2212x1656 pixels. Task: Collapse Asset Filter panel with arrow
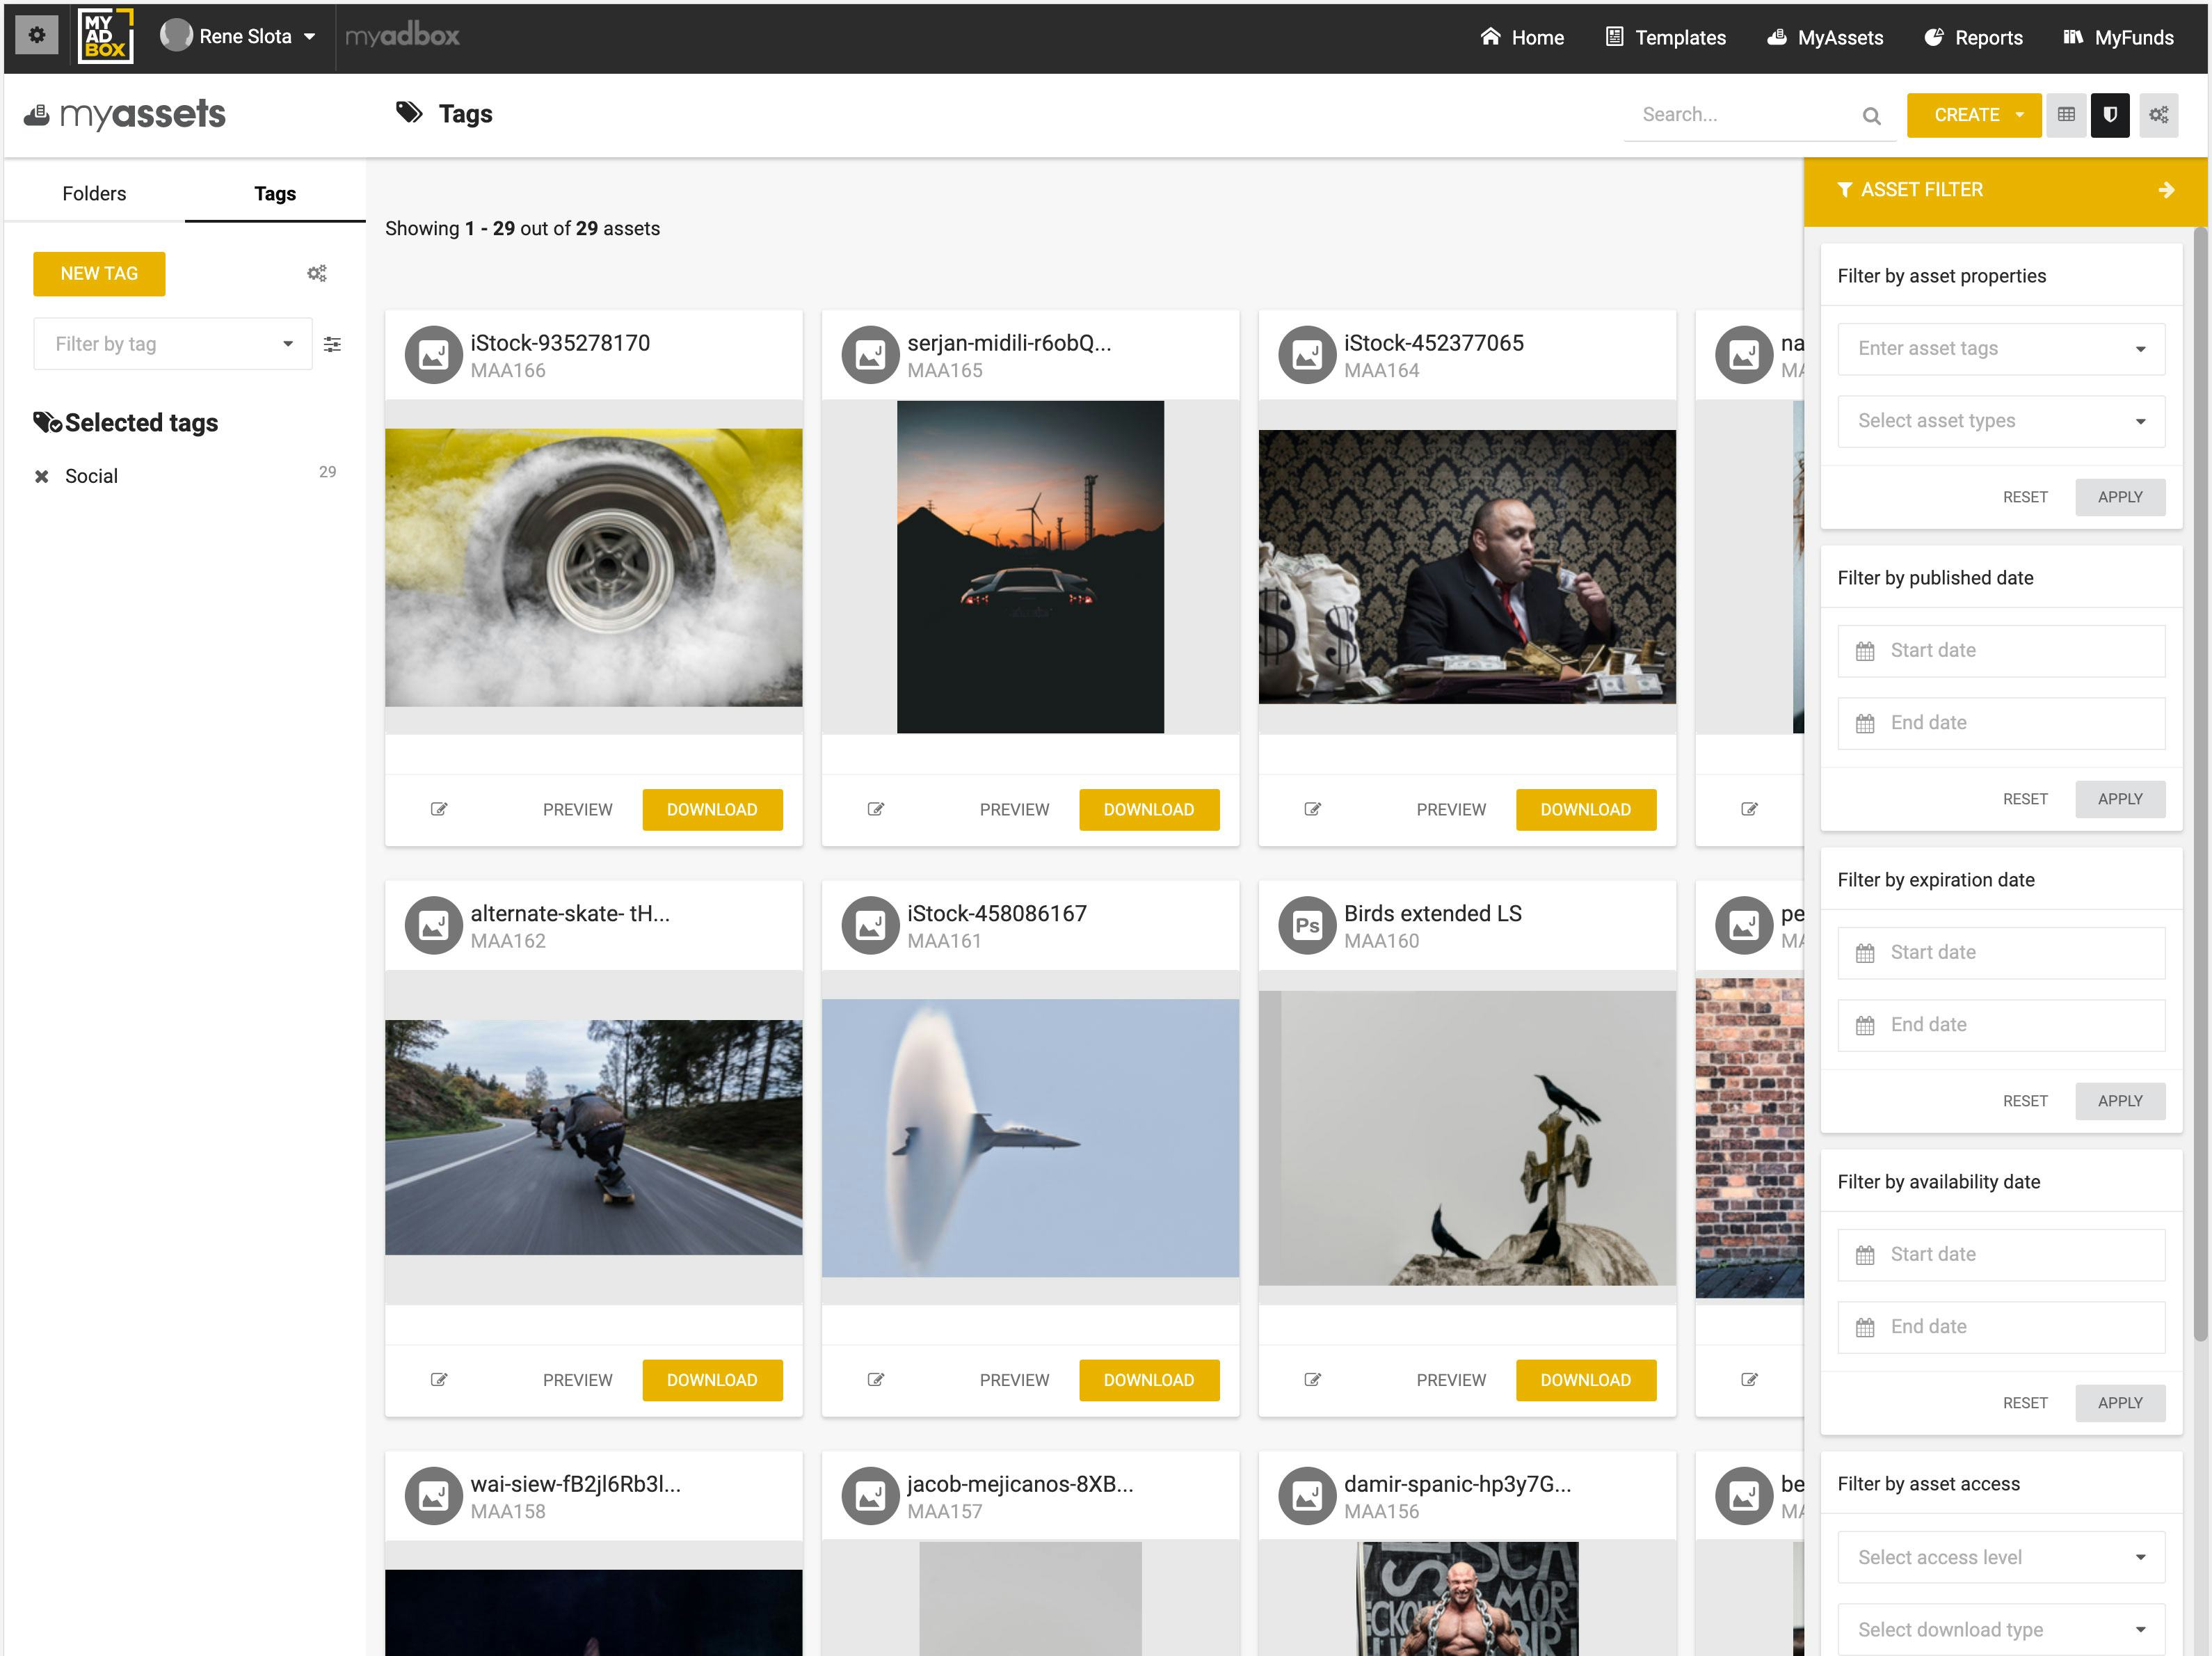point(2166,190)
